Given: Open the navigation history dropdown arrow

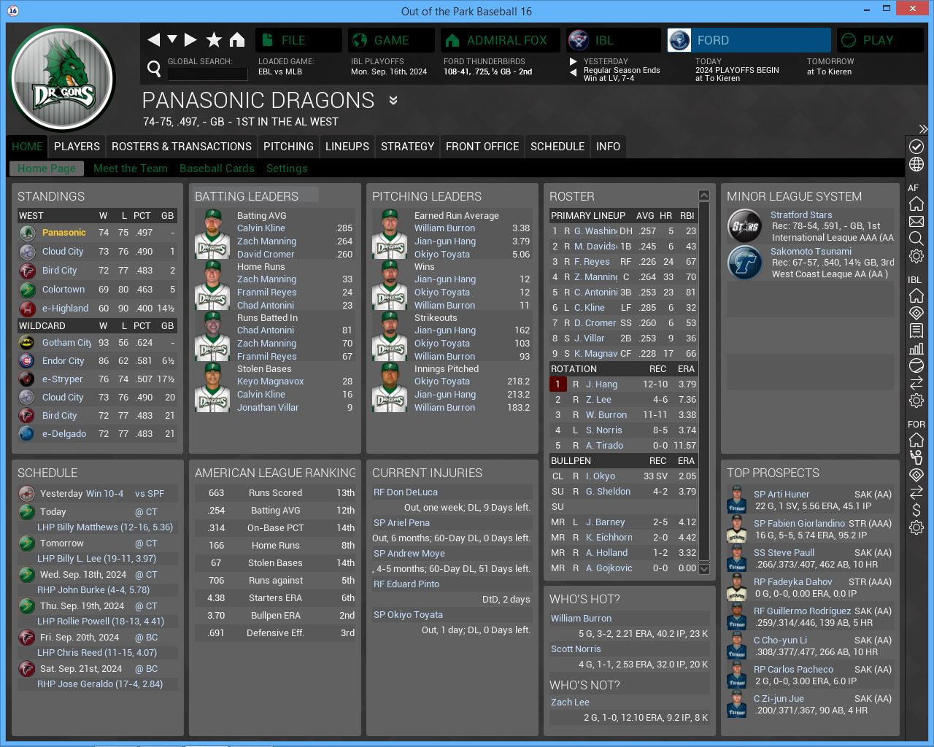Looking at the screenshot, I should pyautogui.click(x=172, y=39).
